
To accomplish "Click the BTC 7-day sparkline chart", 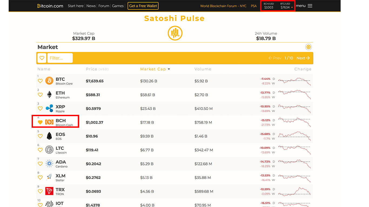I will click(294, 81).
